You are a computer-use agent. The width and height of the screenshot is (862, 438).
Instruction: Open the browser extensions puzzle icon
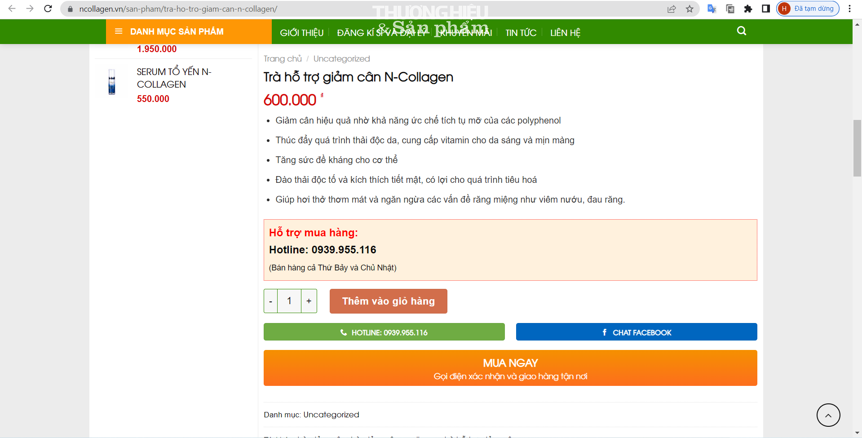pos(748,9)
